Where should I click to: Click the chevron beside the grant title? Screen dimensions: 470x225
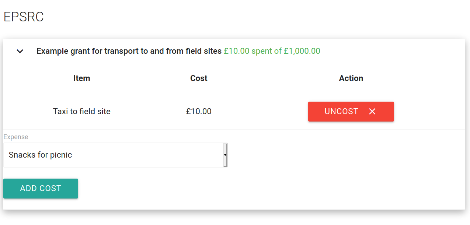tap(20, 52)
